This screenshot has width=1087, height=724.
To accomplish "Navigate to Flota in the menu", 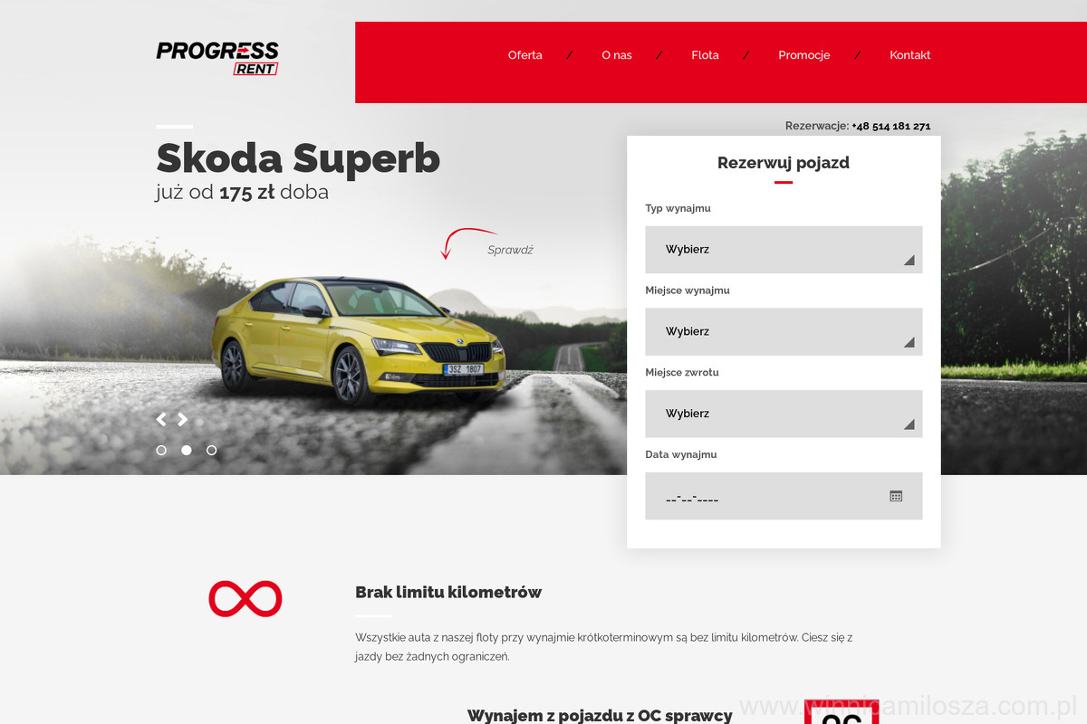I will point(705,55).
